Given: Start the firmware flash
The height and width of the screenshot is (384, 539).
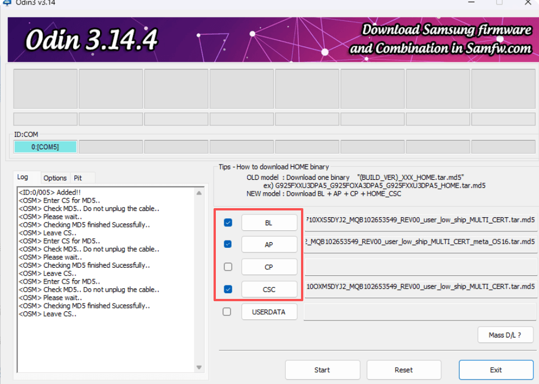Looking at the screenshot, I should click(x=323, y=370).
